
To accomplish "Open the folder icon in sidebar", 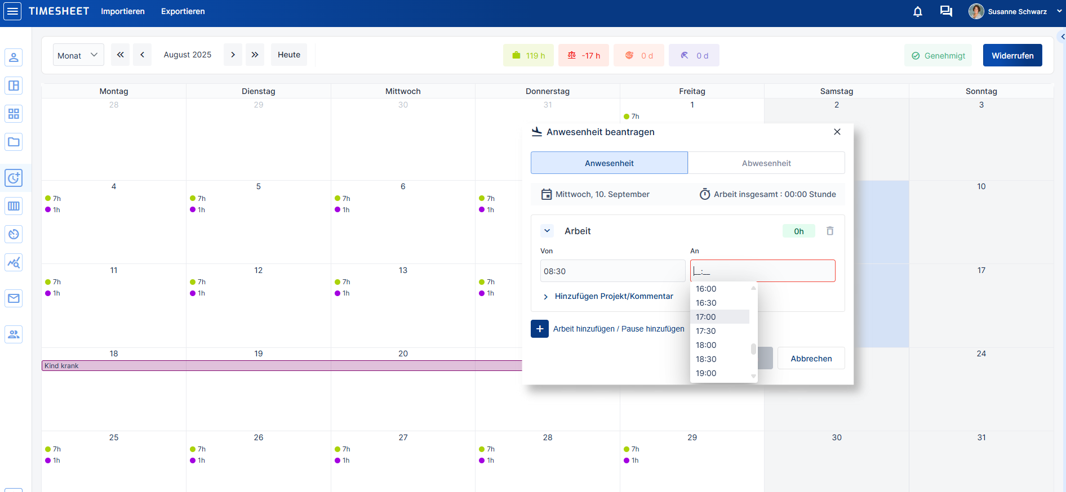I will point(14,142).
